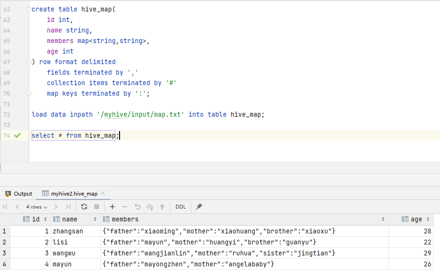Click the members column header
The image size is (440, 276).
point(244,219)
